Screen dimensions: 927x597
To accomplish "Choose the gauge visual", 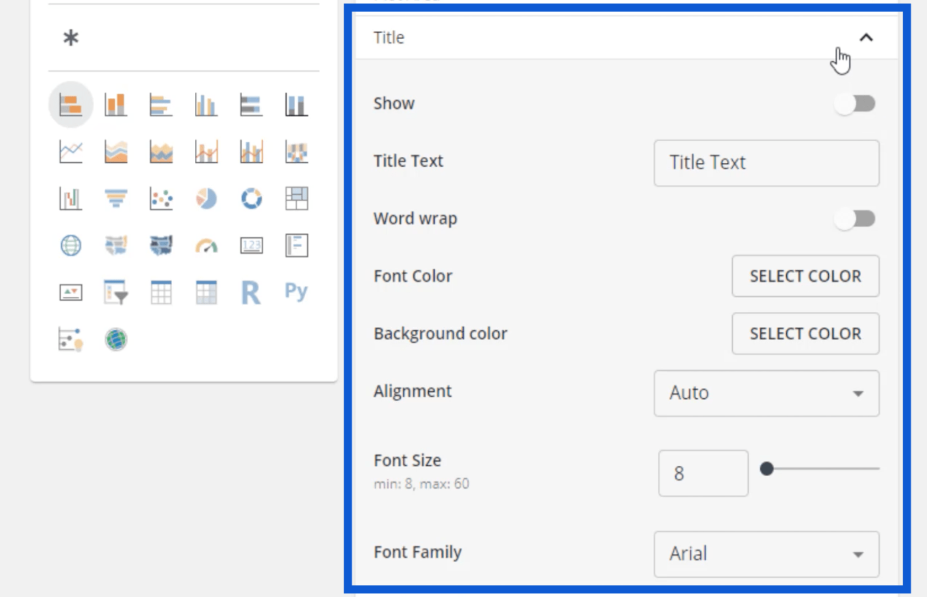I will (x=206, y=246).
